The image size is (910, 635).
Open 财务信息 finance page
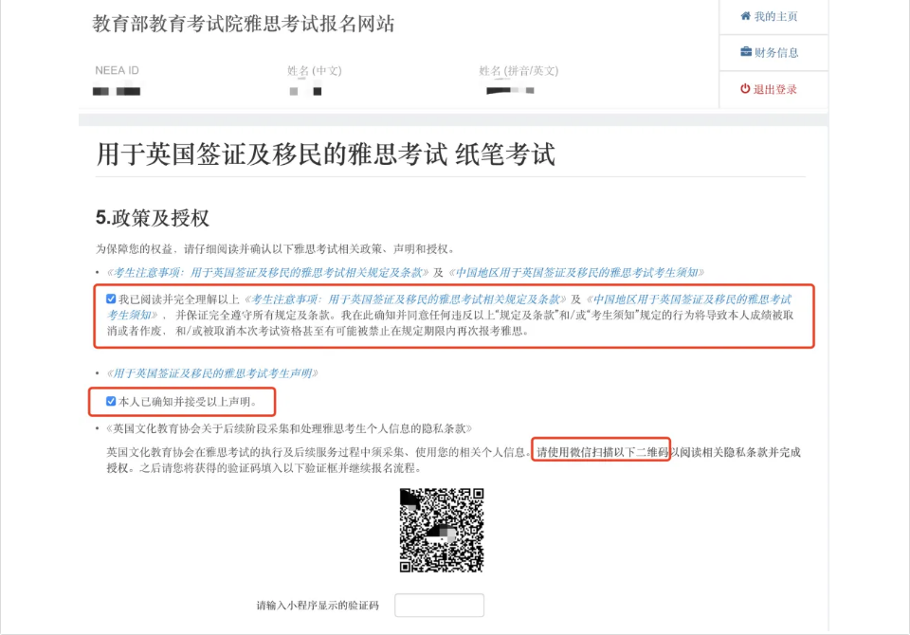point(770,52)
